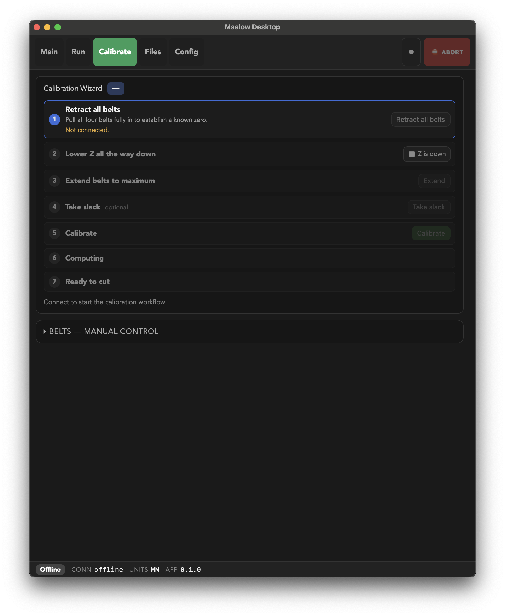This screenshot has width=505, height=616.
Task: Click the connection status dot button
Action: (x=411, y=52)
